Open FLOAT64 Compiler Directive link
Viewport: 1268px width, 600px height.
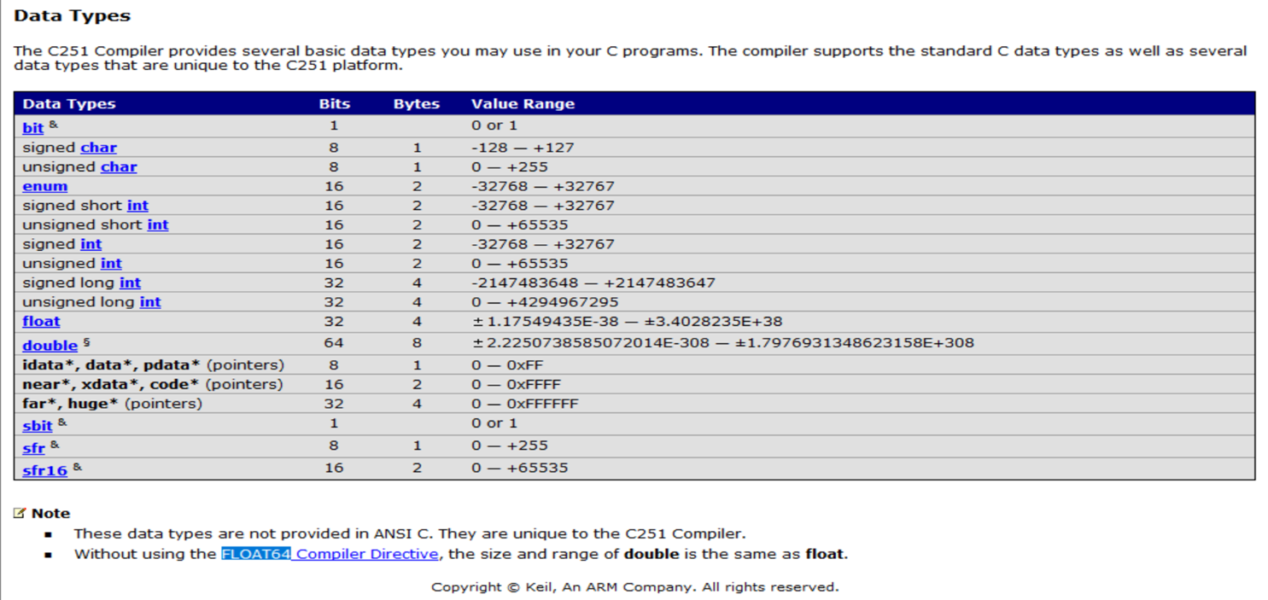330,554
